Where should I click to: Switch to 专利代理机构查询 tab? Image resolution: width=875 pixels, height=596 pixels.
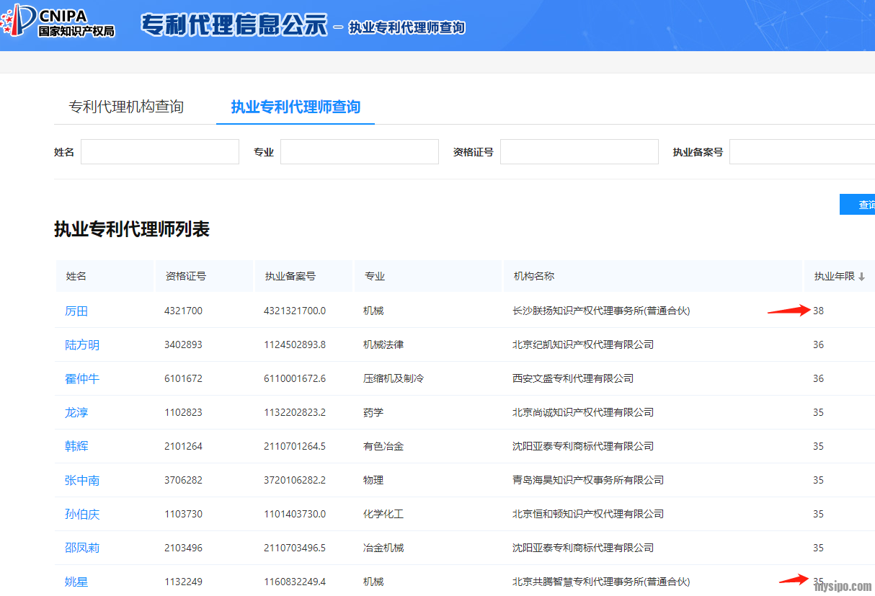pos(126,107)
